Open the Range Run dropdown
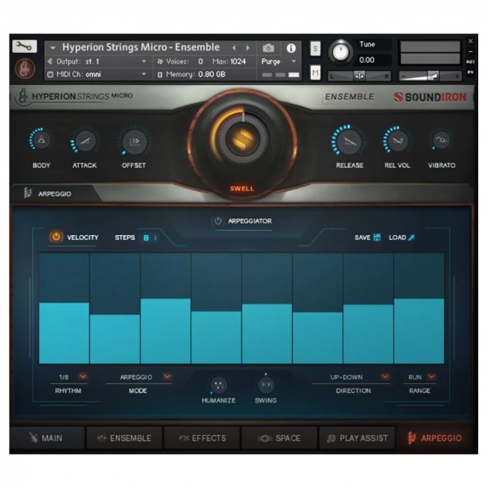The image size is (488, 488). click(431, 377)
